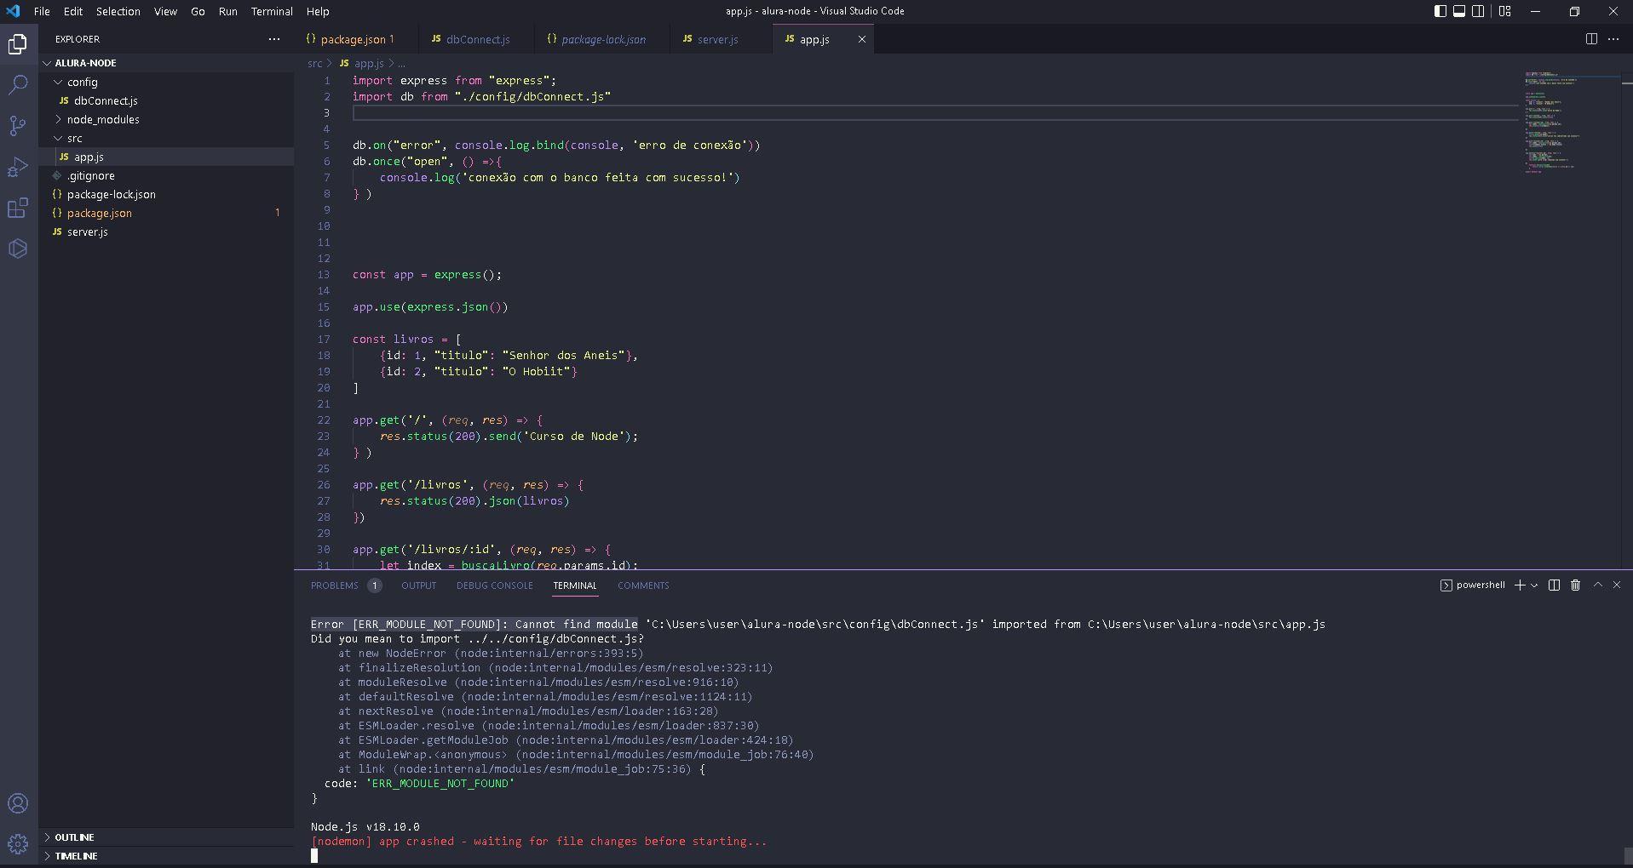Image resolution: width=1633 pixels, height=868 pixels.
Task: Split the terminal pane
Action: coord(1554,585)
